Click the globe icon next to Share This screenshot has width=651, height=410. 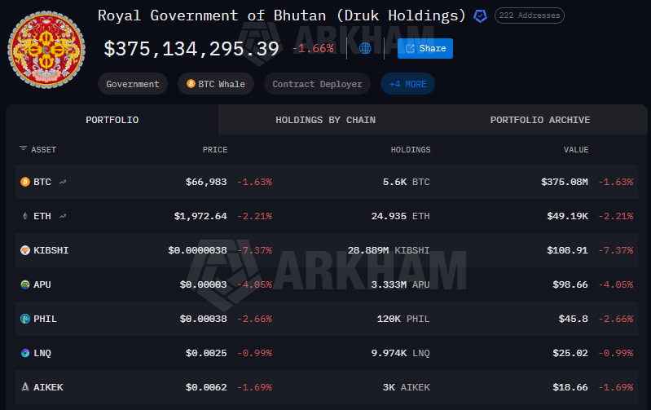click(365, 48)
